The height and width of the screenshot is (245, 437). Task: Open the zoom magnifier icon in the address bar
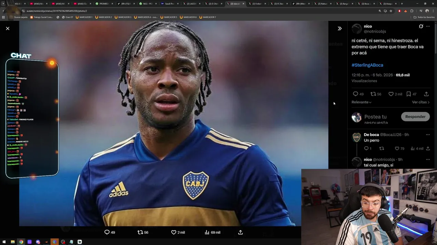click(380, 11)
